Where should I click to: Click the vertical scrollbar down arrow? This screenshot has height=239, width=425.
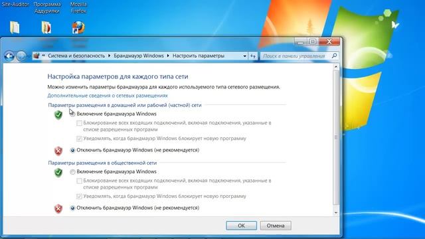click(x=336, y=212)
